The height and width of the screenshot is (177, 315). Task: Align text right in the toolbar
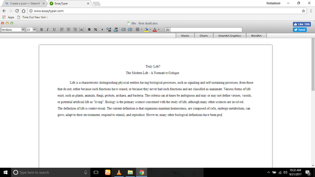(75, 29)
